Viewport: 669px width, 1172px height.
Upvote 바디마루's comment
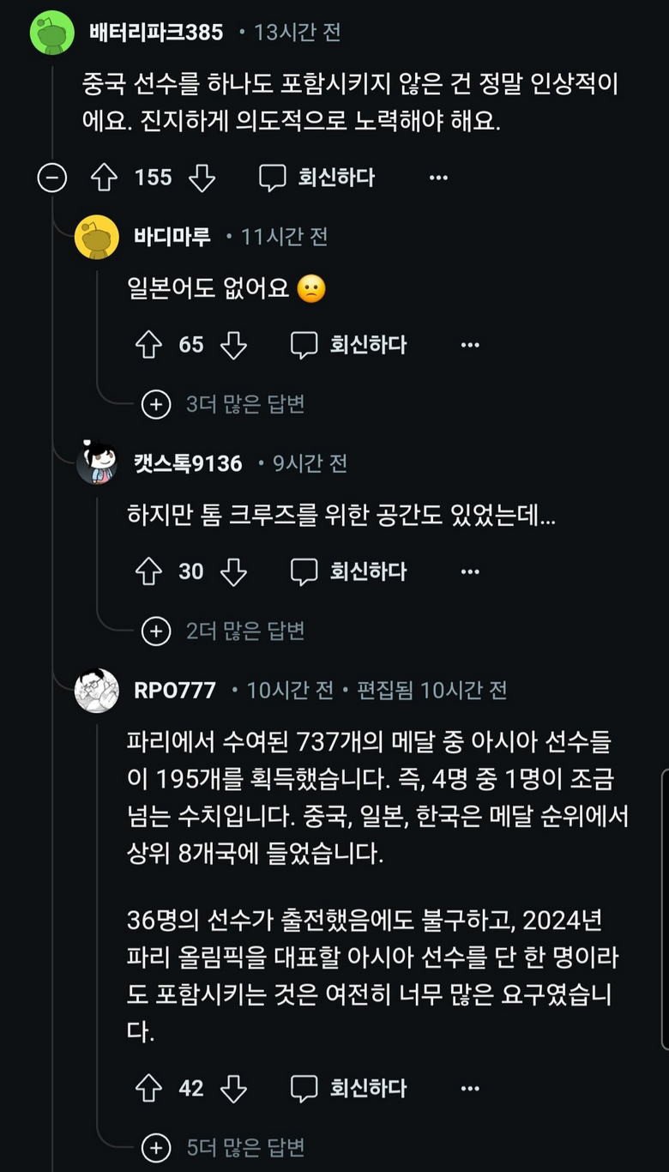coord(148,345)
